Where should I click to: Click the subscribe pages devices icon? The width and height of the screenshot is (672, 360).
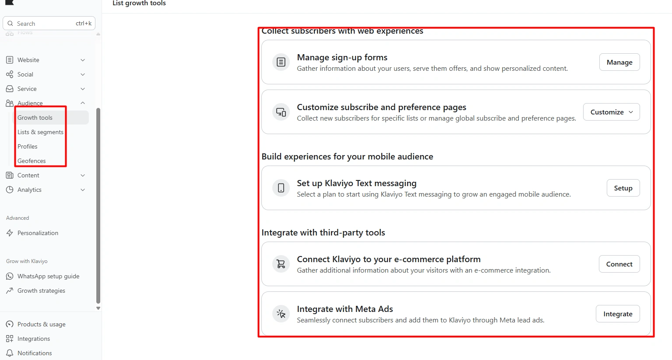pyautogui.click(x=281, y=112)
